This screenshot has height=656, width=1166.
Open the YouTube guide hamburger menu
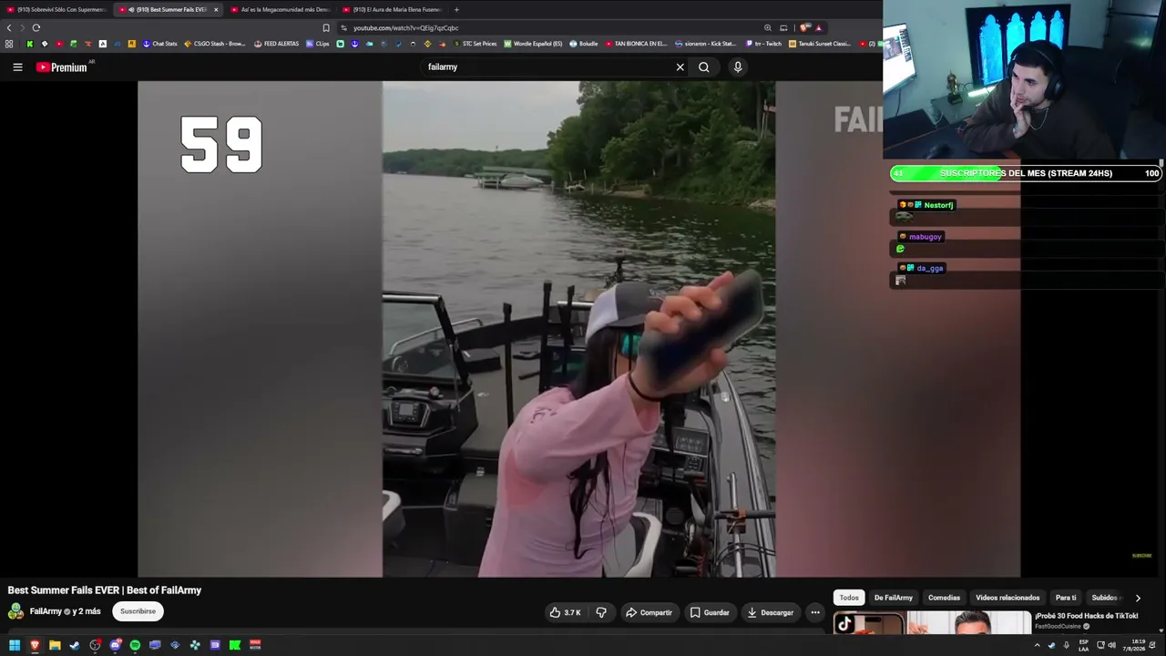[x=17, y=67]
